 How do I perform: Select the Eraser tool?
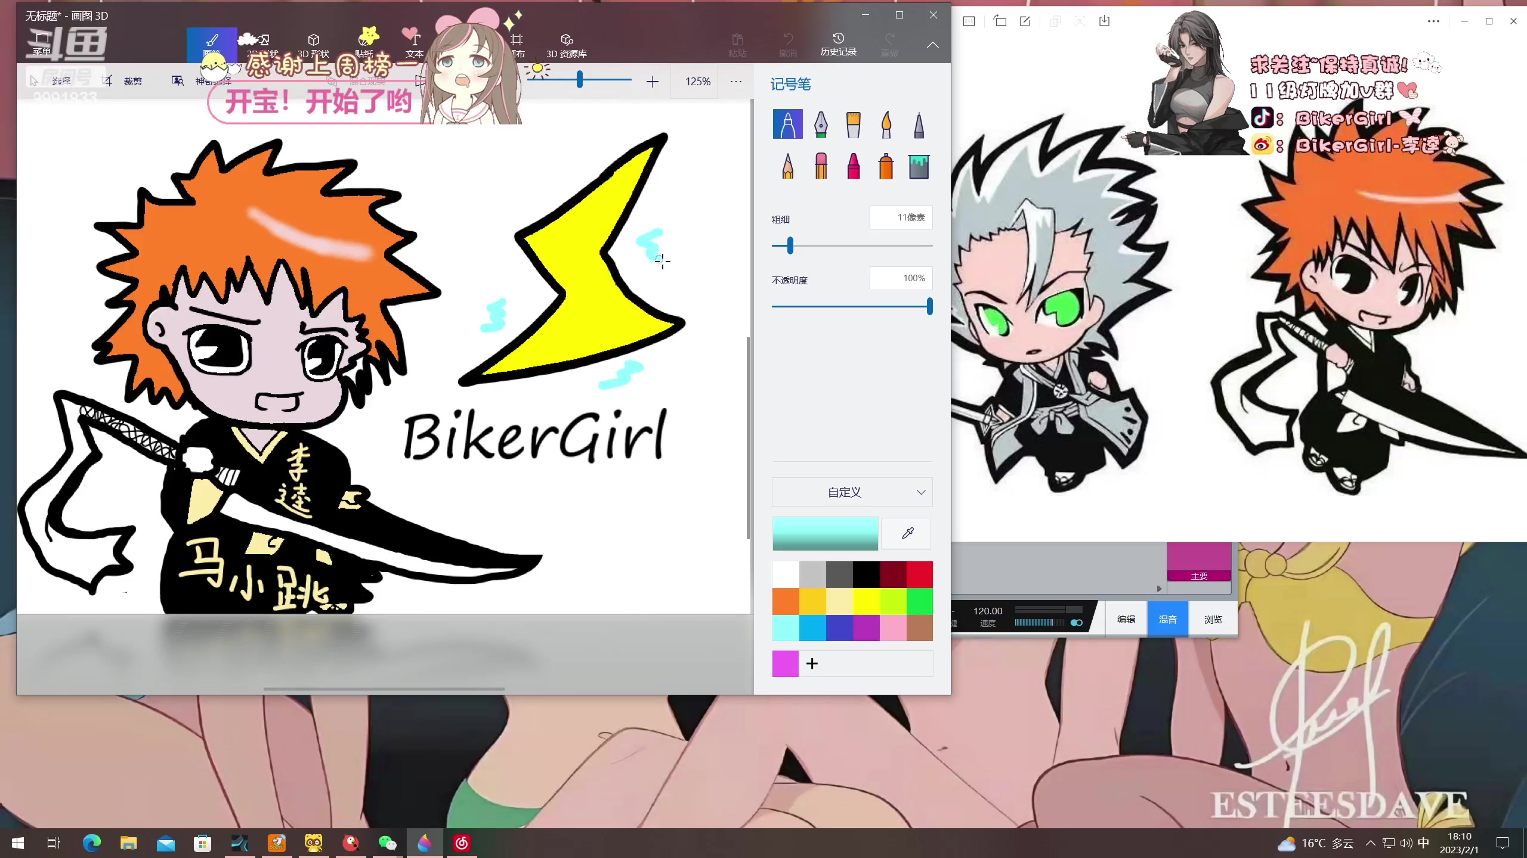pyautogui.click(x=821, y=166)
